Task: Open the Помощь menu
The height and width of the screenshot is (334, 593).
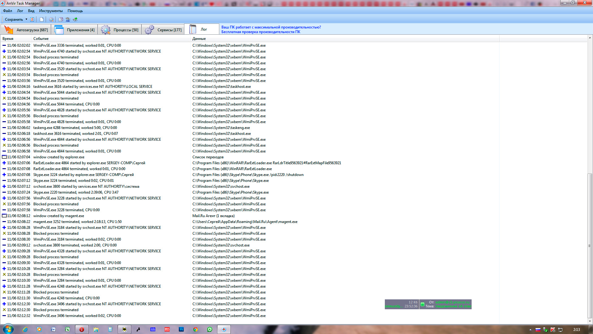Action: 75,11
